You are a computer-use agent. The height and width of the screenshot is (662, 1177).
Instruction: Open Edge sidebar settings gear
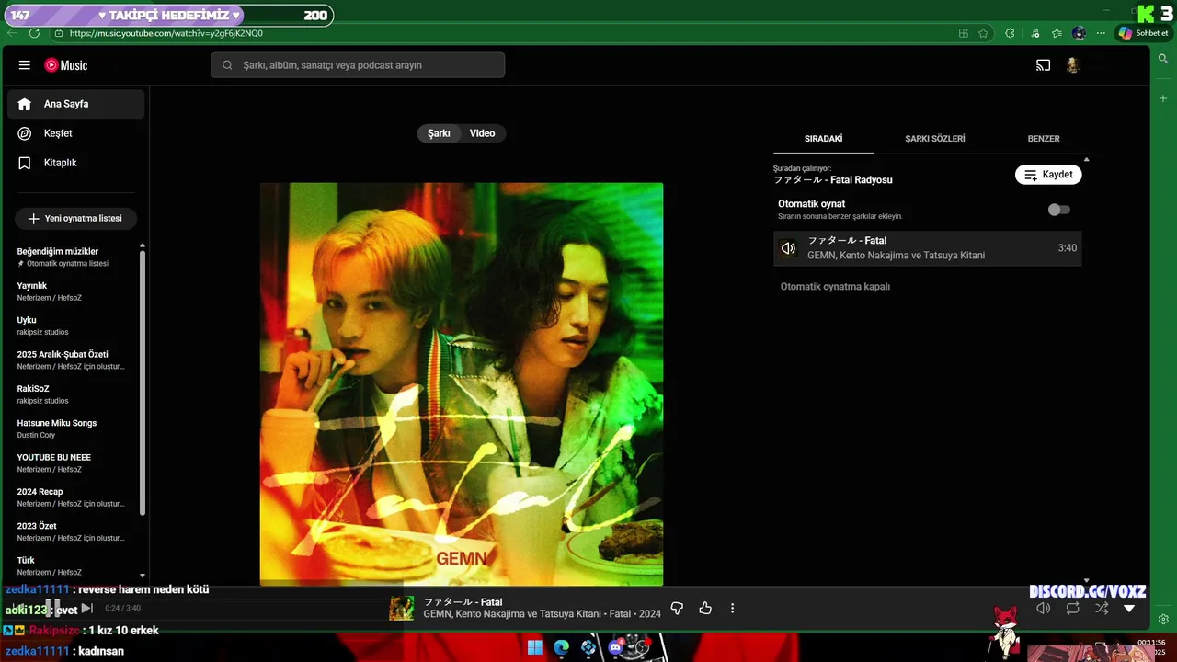[1163, 619]
